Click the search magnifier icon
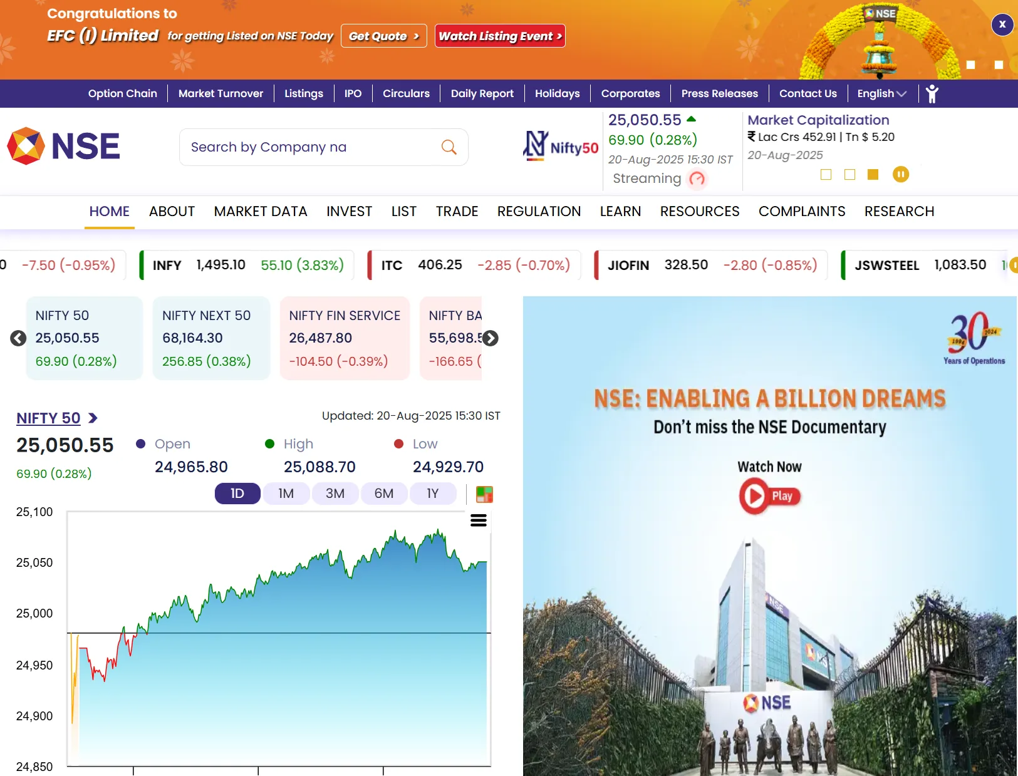1018x776 pixels. coord(449,147)
